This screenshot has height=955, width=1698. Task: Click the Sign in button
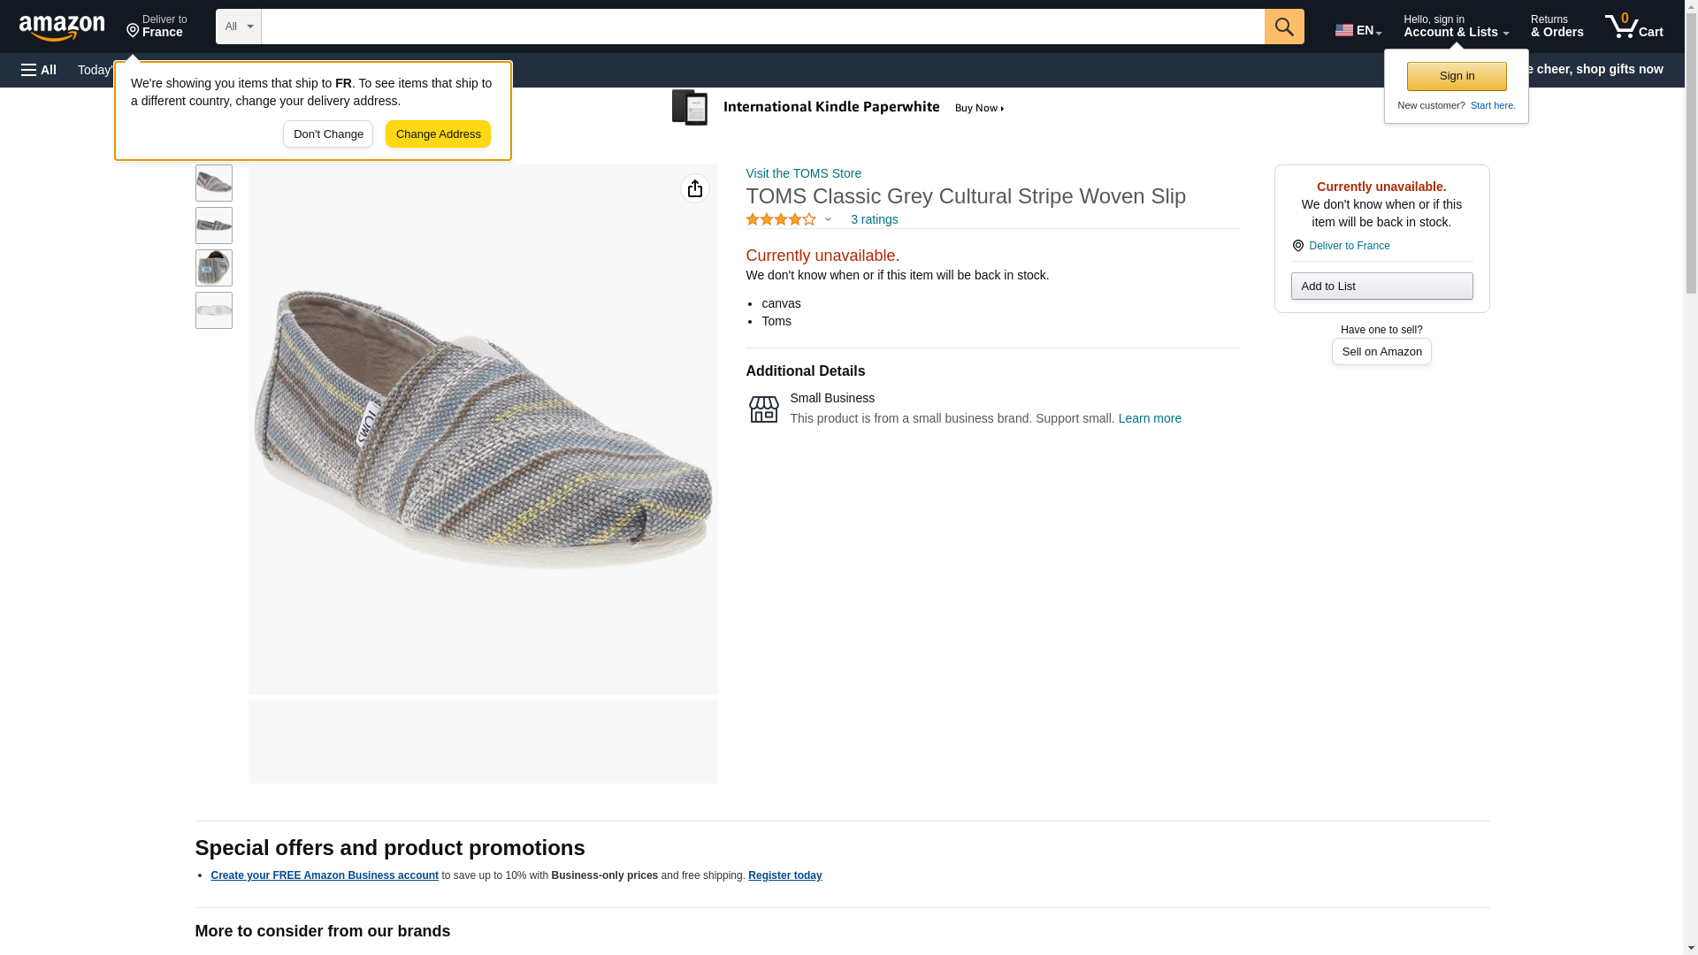1456,76
